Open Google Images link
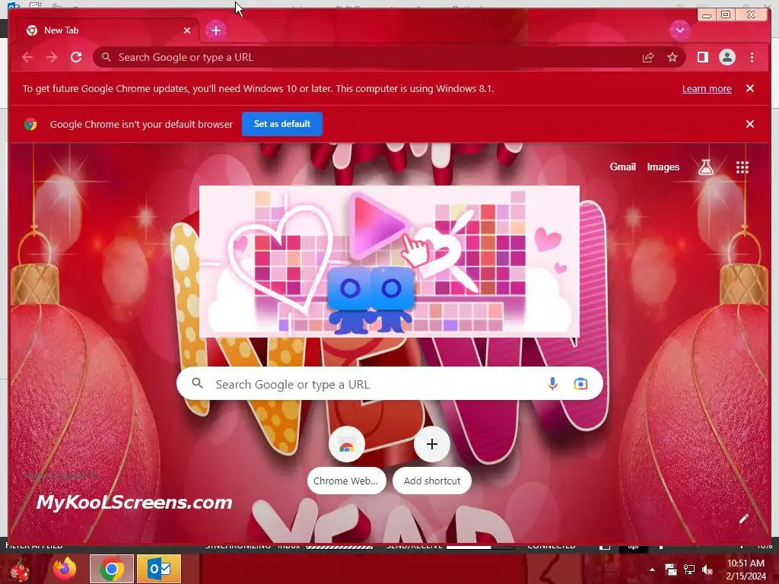The width and height of the screenshot is (779, 584). click(x=663, y=167)
